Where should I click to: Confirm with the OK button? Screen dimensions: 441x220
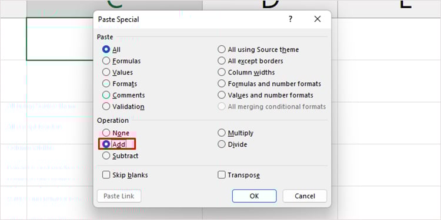254,196
